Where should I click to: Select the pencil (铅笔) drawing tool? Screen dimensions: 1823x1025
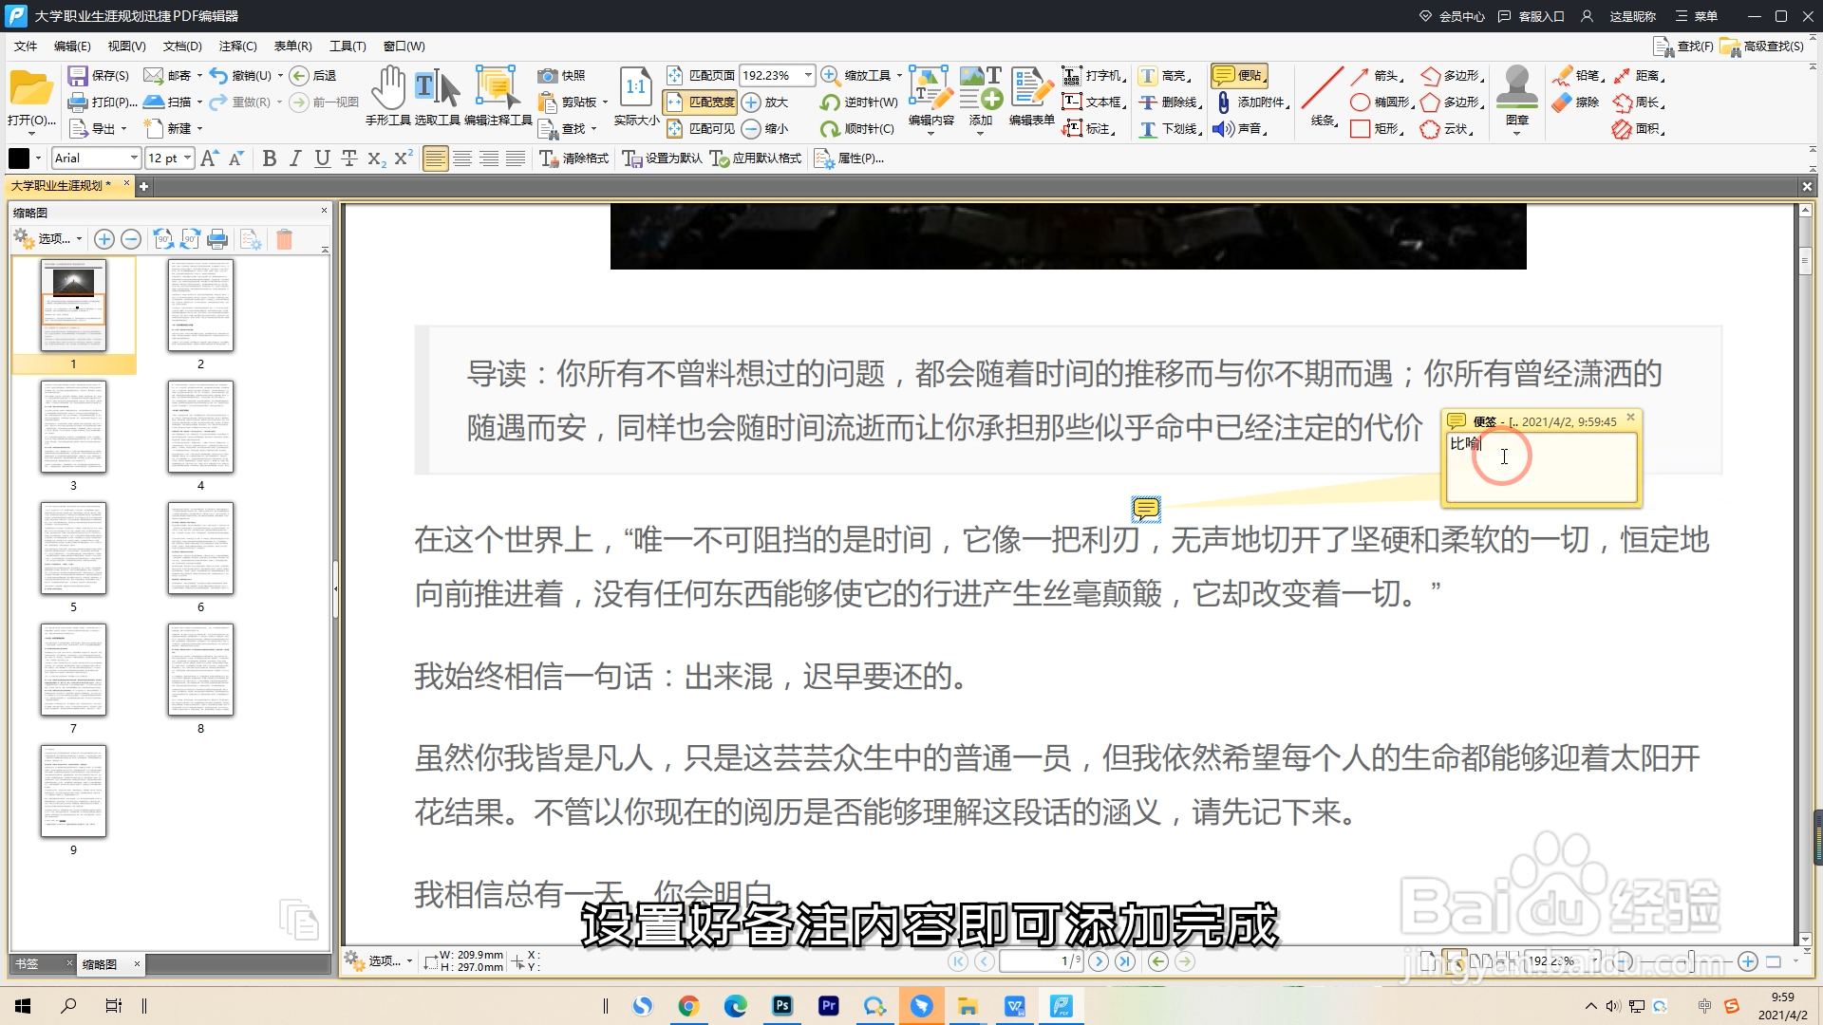point(1575,75)
